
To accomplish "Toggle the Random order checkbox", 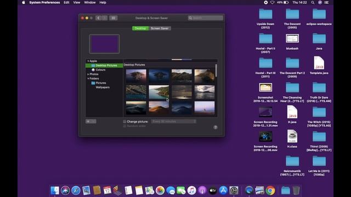I will (124, 126).
